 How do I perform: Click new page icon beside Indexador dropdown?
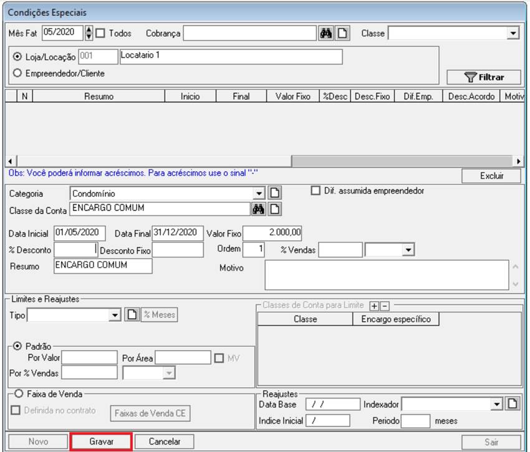point(513,403)
